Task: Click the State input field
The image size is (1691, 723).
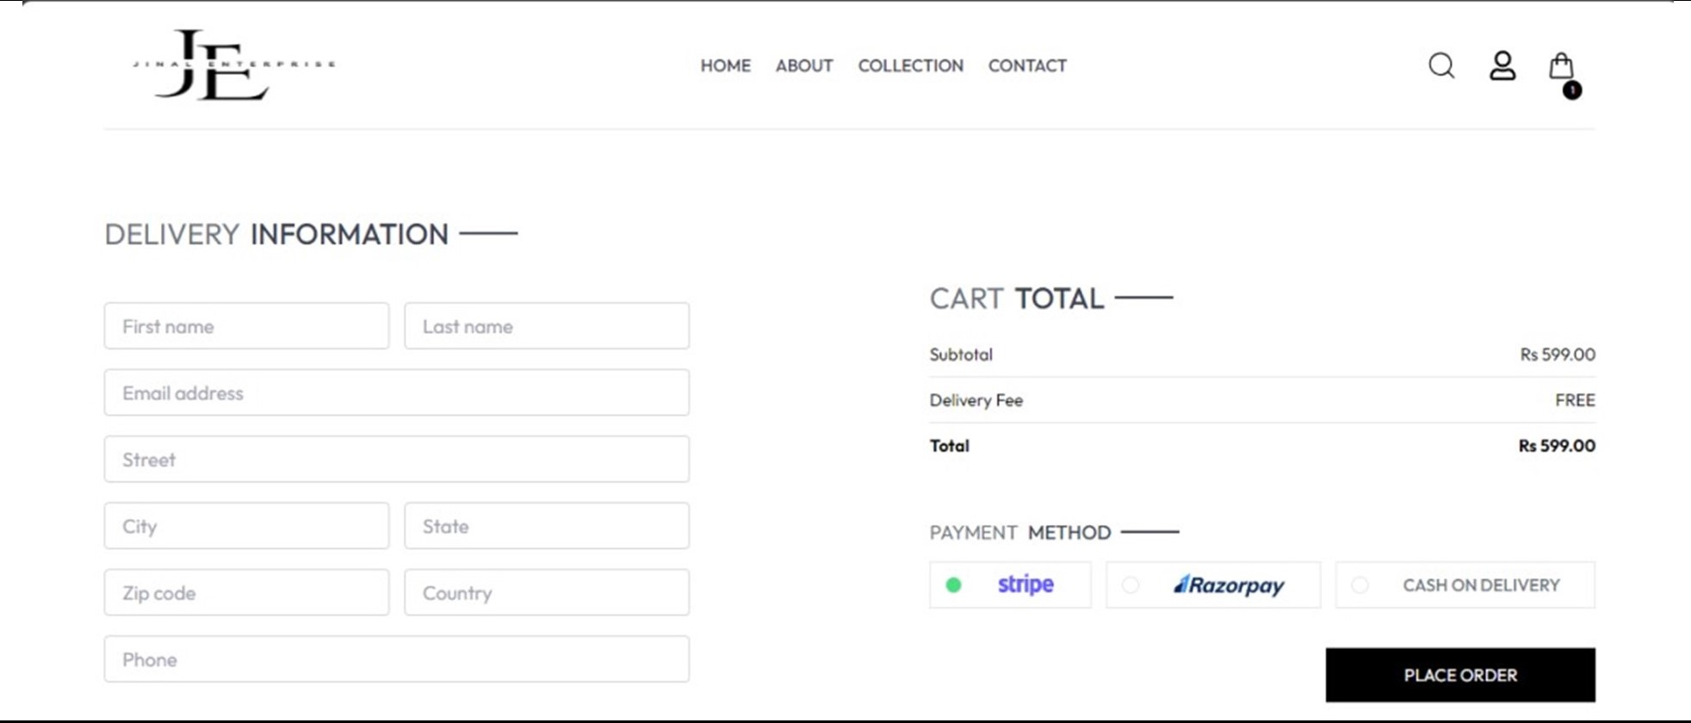Action: point(547,527)
